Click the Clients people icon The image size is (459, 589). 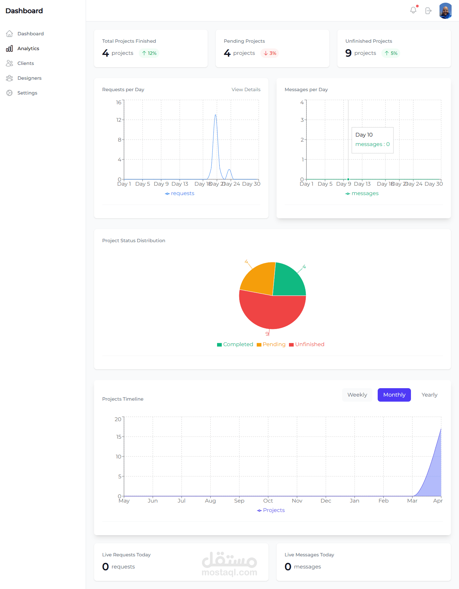point(9,63)
